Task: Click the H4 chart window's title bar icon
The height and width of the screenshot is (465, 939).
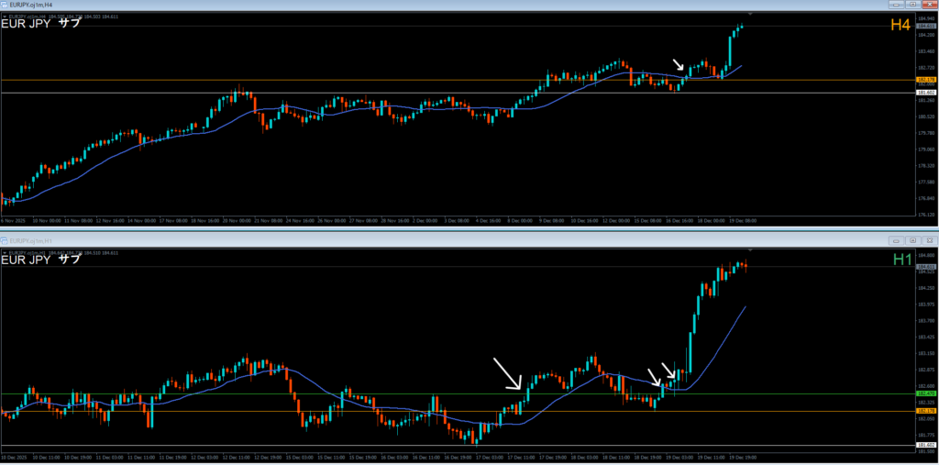Action: [x=5, y=5]
